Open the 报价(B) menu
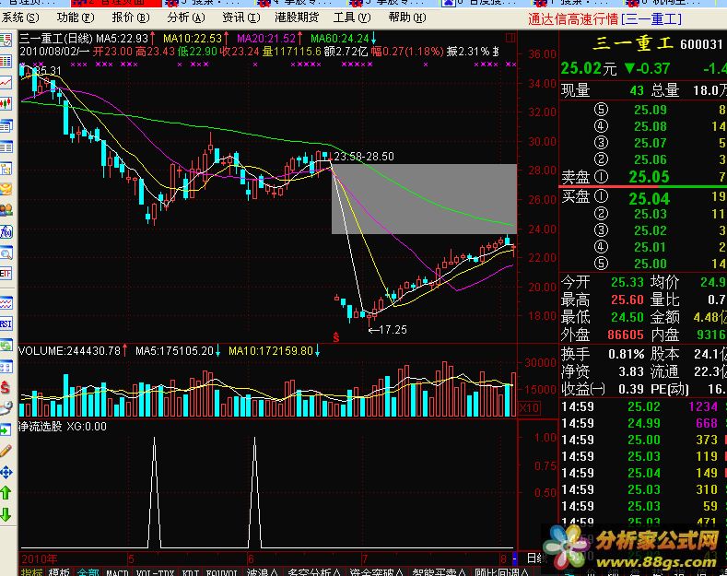This screenshot has width=727, height=576. (131, 18)
